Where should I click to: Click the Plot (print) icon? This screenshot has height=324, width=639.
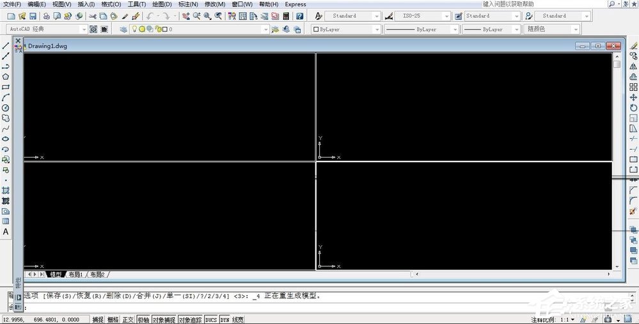tap(47, 16)
